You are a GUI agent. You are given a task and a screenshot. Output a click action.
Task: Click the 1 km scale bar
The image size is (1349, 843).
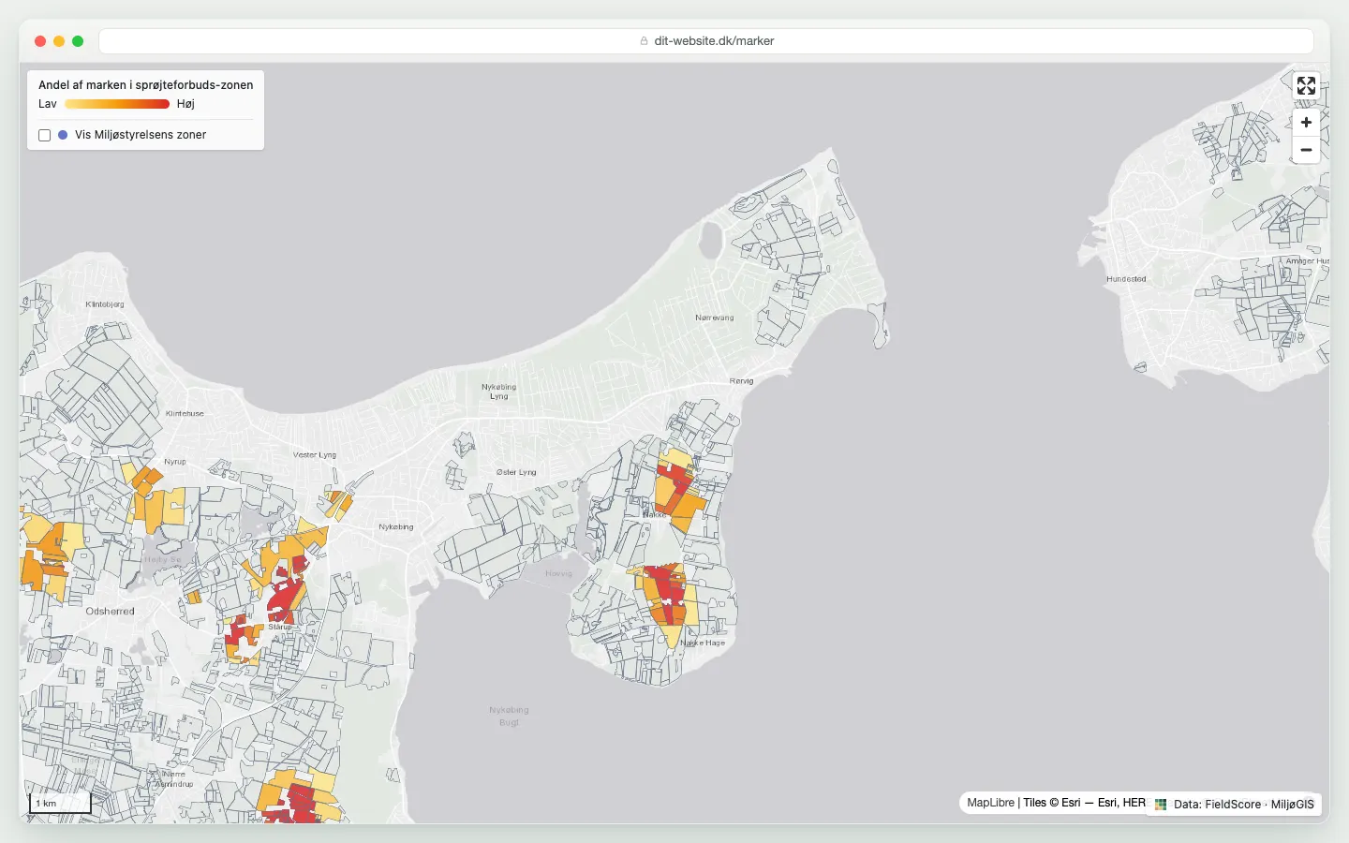pos(60,803)
